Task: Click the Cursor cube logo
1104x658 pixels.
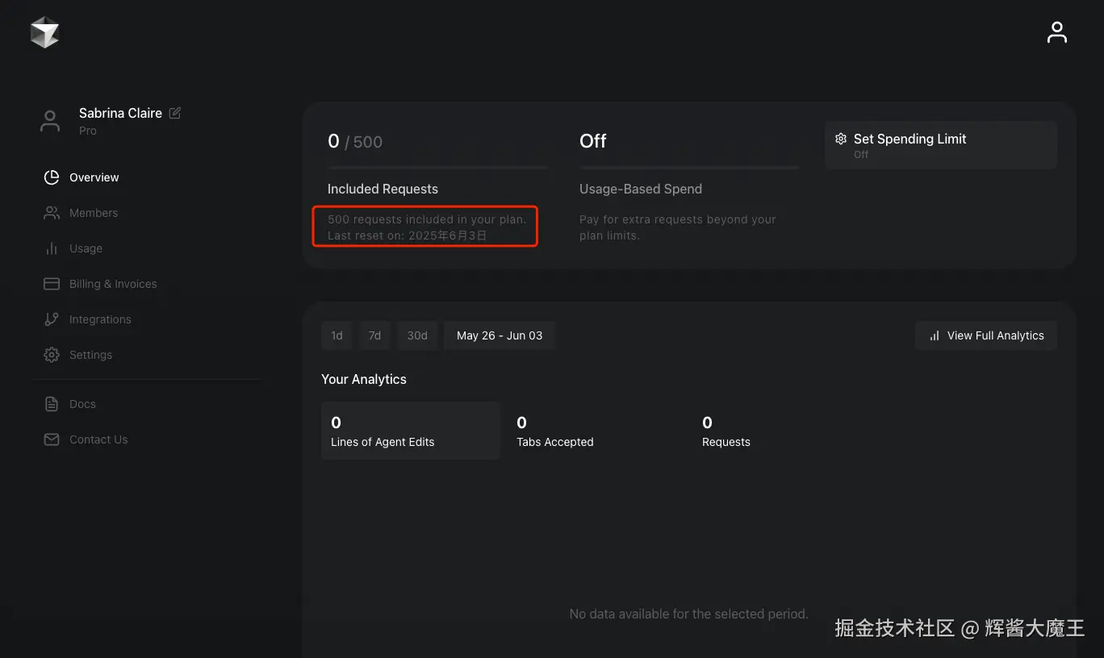Action: tap(44, 32)
